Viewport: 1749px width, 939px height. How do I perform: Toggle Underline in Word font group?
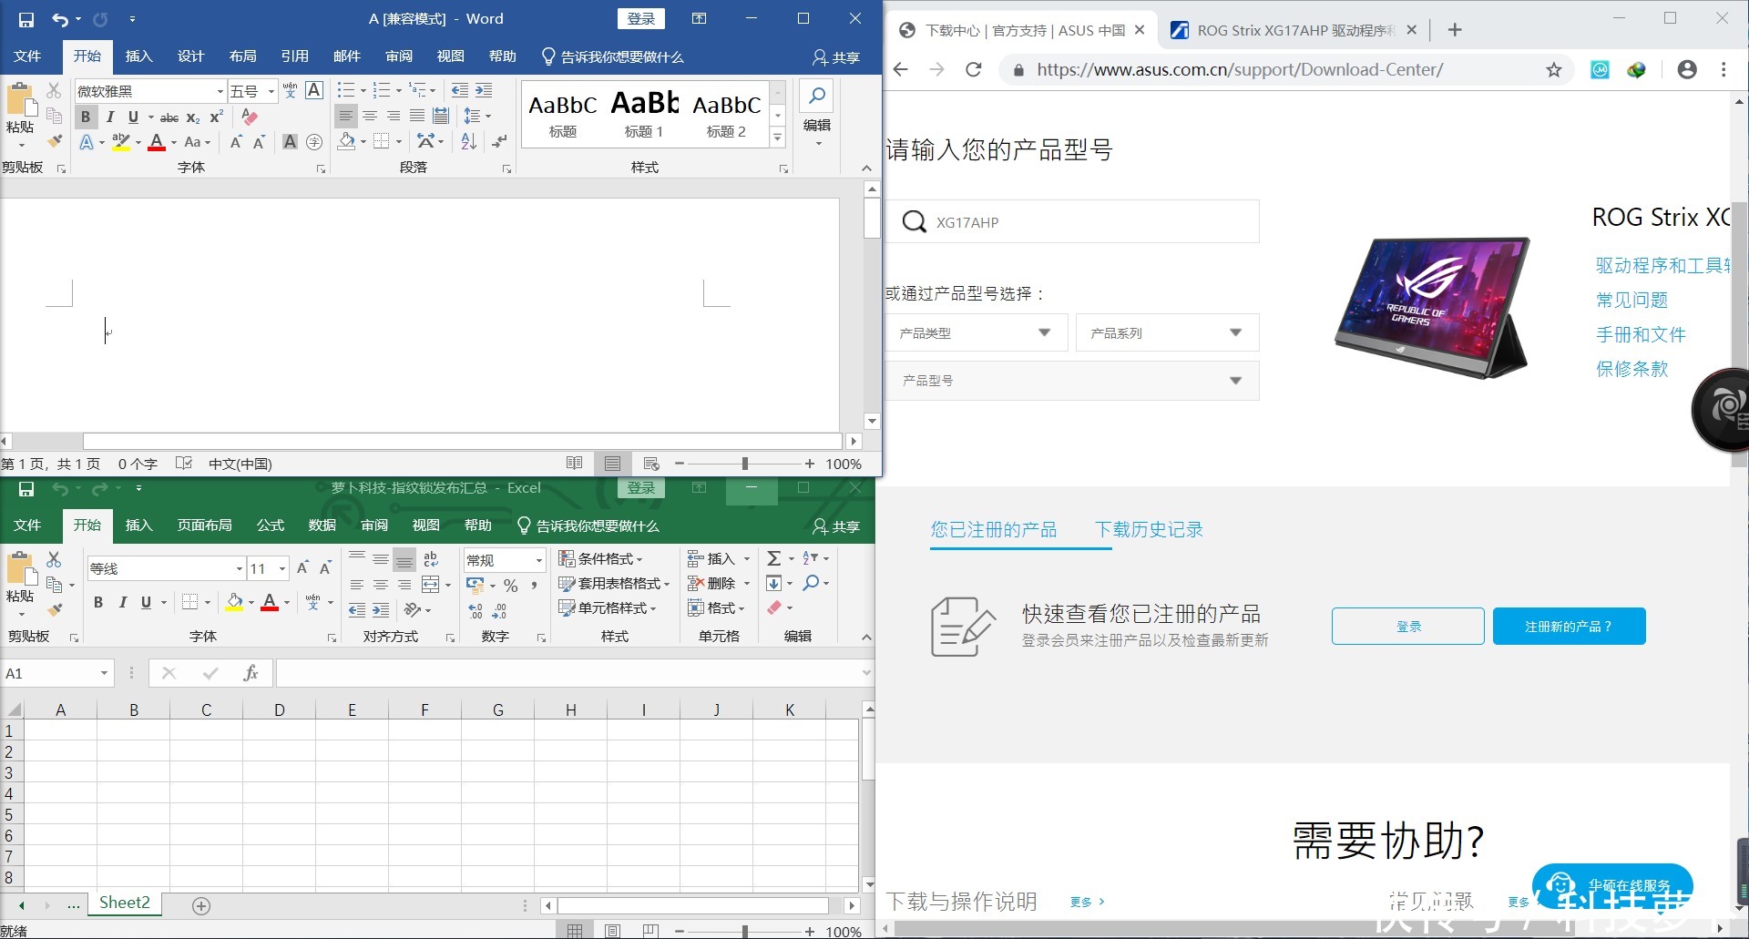coord(133,117)
